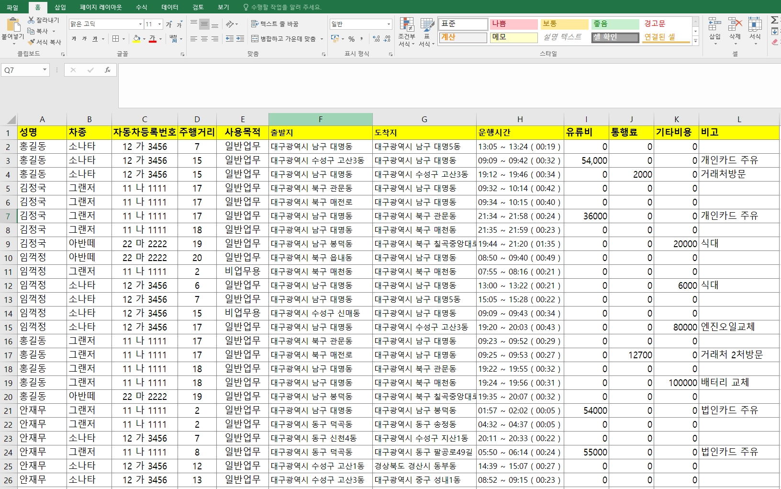Click the increase indent icon
Image resolution: width=781 pixels, height=489 pixels.
pyautogui.click(x=240, y=39)
